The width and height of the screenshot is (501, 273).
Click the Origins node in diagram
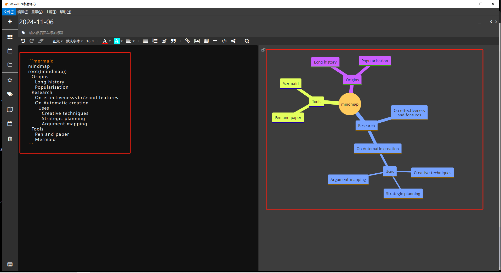[x=352, y=80]
